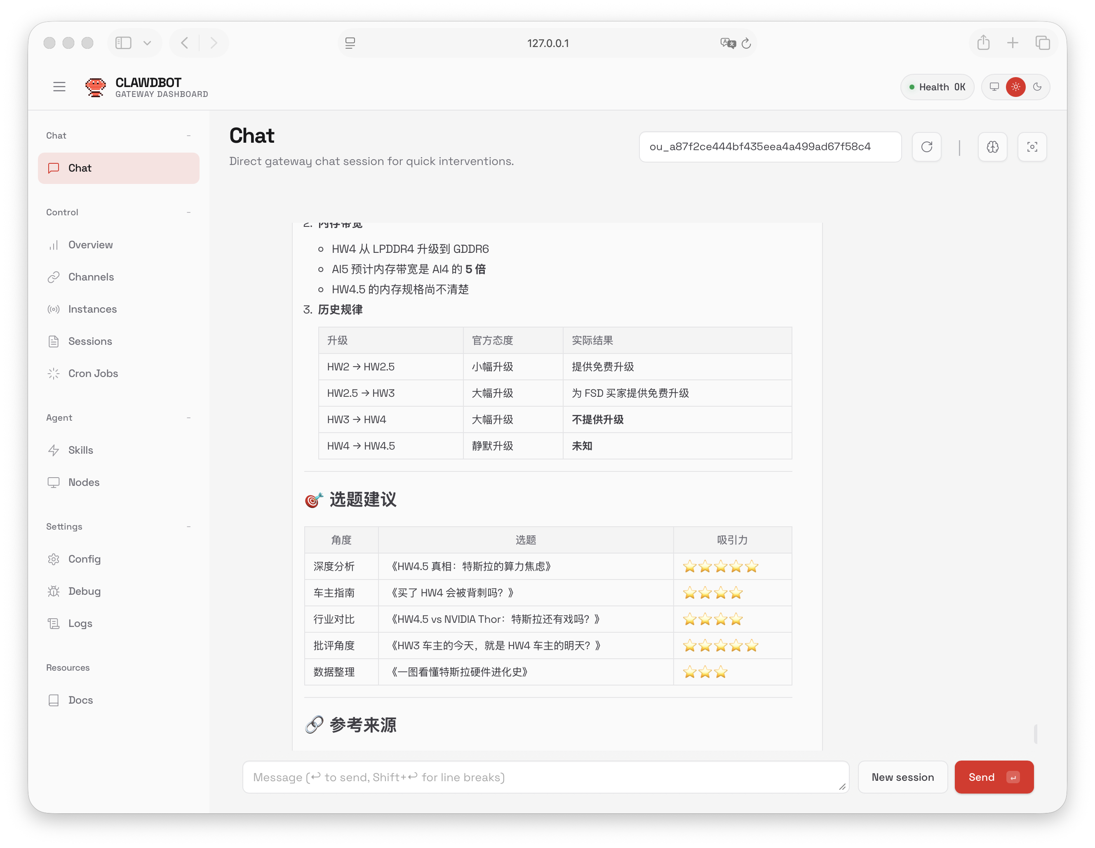Viewport: 1095px width, 848px height.
Task: Click the refresh chat icon button
Action: (x=926, y=147)
